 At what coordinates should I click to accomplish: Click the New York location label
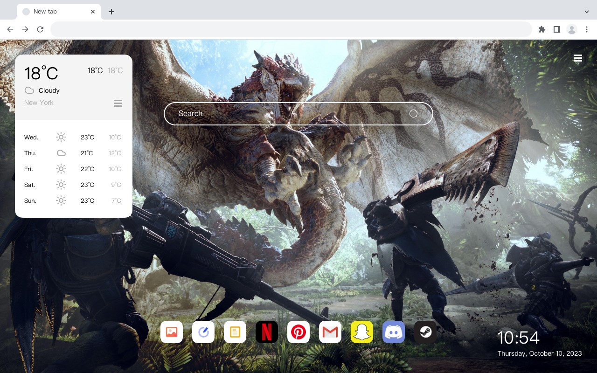point(39,103)
